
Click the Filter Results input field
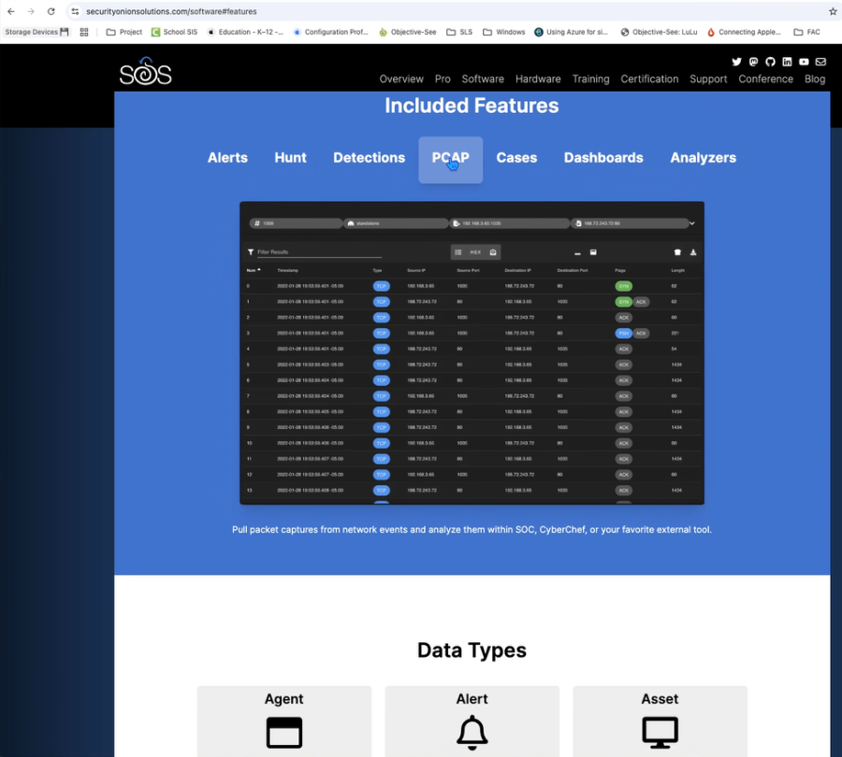click(x=318, y=252)
